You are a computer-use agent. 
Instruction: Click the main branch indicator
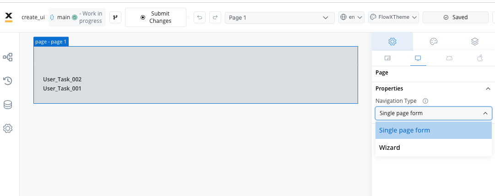(x=64, y=17)
